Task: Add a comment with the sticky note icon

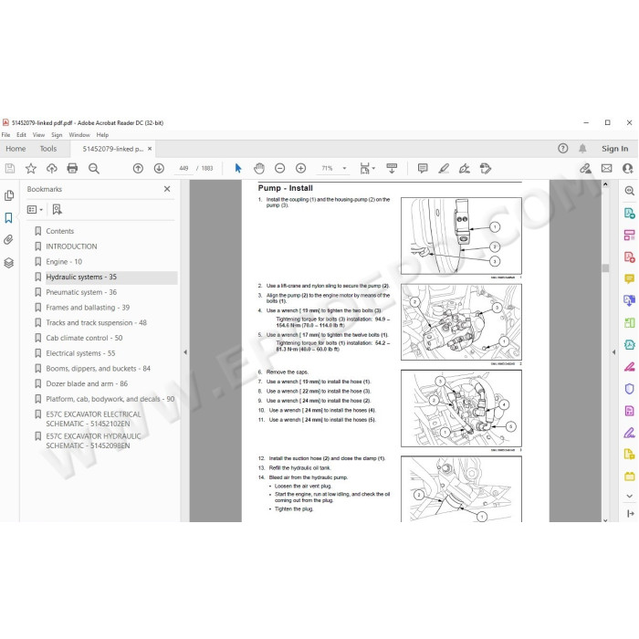Action: click(x=423, y=168)
